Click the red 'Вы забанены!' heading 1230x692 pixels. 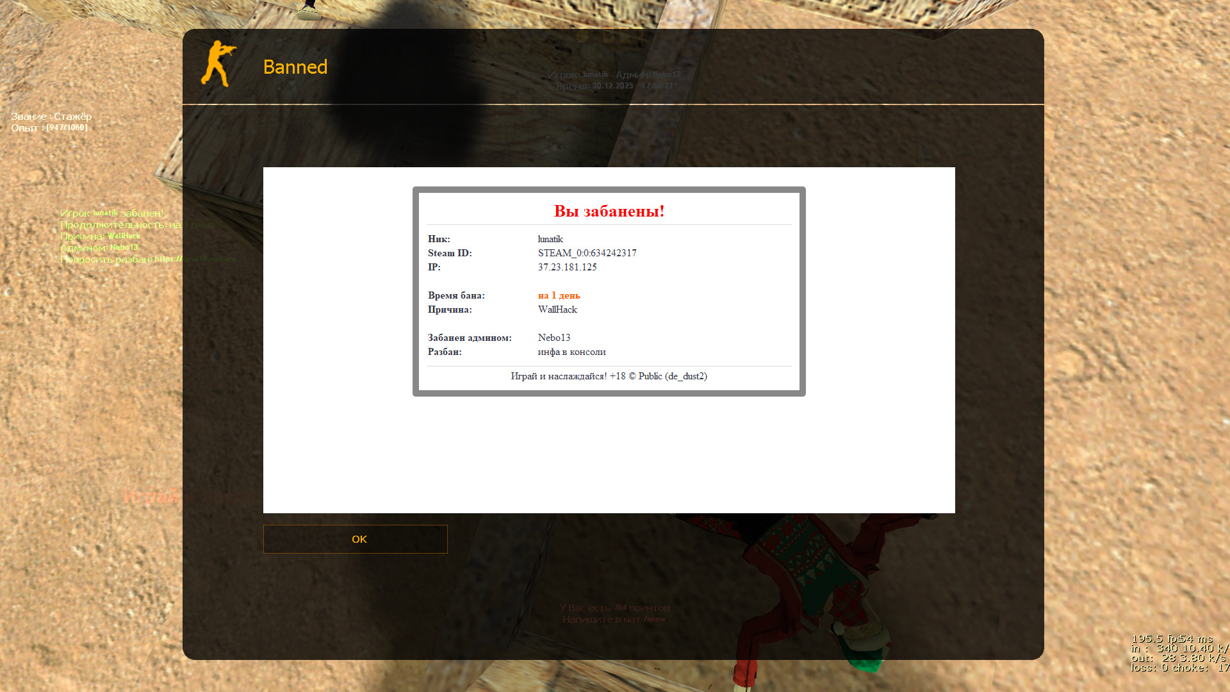pos(609,211)
